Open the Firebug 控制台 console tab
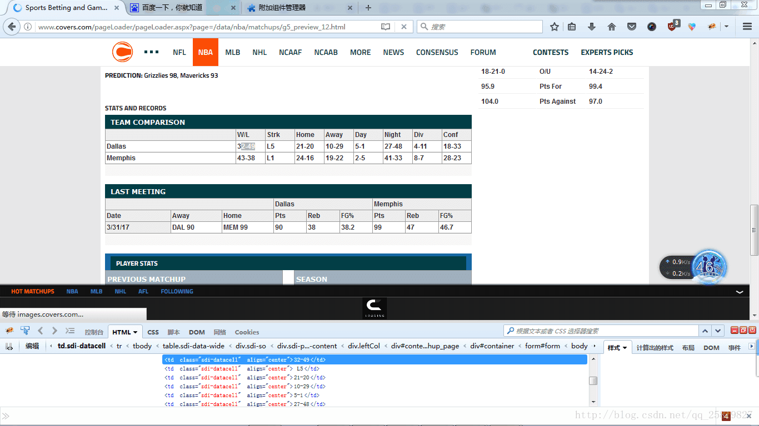 click(94, 332)
